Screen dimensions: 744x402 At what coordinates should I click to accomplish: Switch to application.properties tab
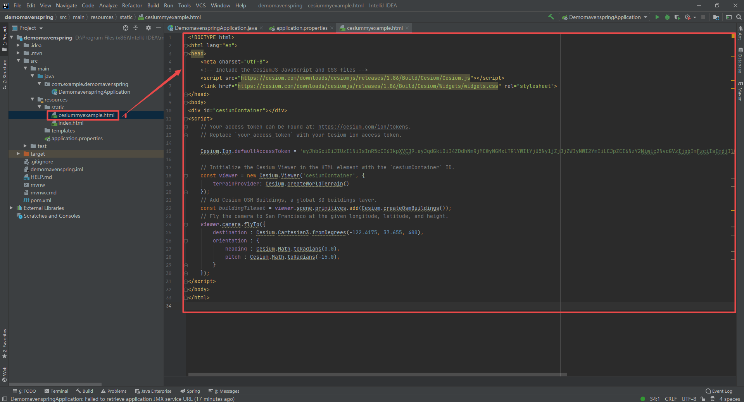click(x=302, y=28)
